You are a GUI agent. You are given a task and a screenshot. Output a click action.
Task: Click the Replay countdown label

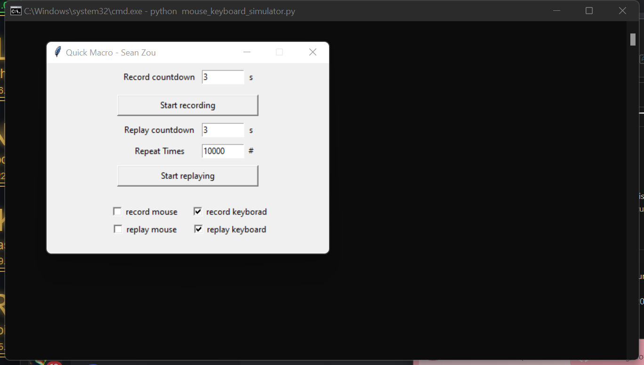[x=159, y=130]
